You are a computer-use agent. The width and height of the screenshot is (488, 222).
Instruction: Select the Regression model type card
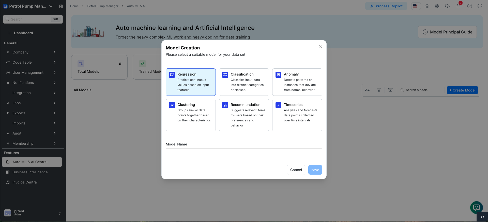(191, 82)
